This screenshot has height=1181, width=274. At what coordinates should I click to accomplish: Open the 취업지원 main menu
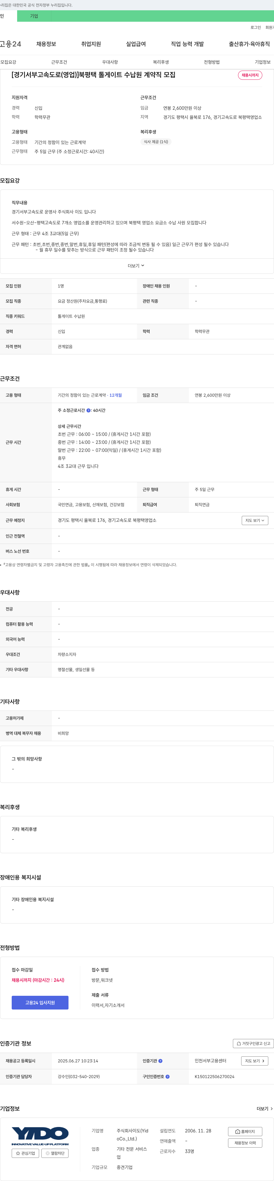(91, 44)
